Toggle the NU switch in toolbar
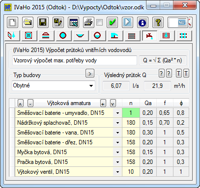 [178, 23]
